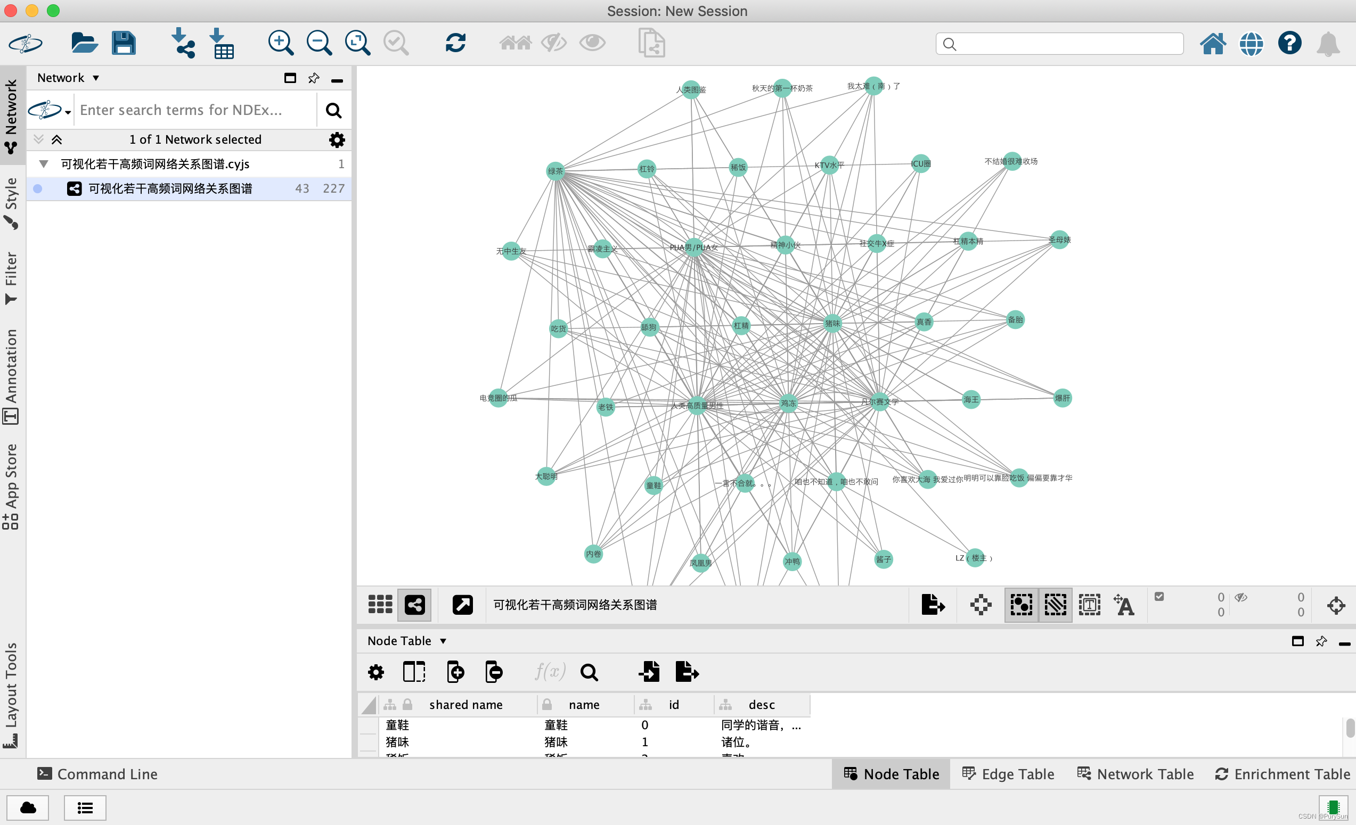
Task: Switch to the Edge Table tab
Action: point(1008,774)
